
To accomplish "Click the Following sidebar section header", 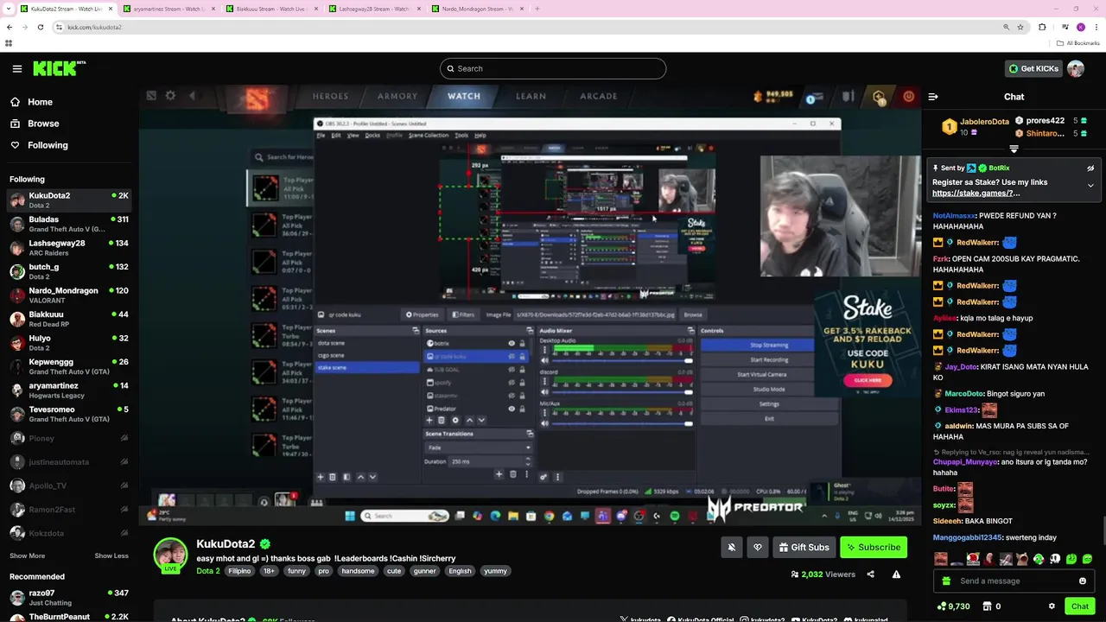I will [27, 180].
